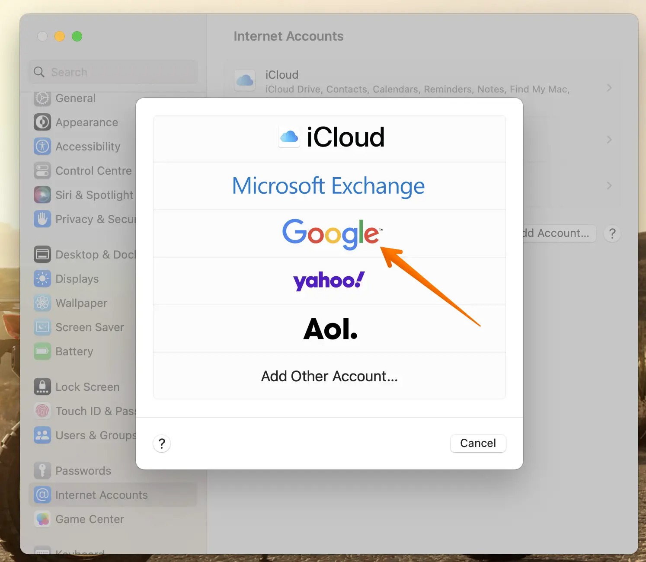646x562 pixels.
Task: Select iCloud in the provider list
Action: tap(329, 138)
